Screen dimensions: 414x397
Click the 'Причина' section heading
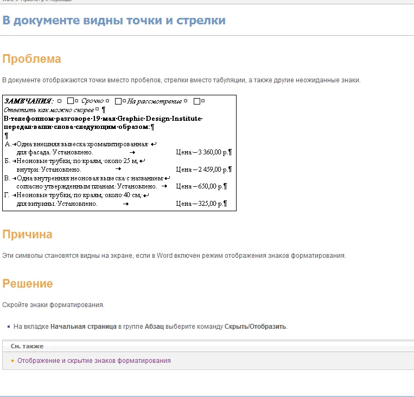[28, 234]
